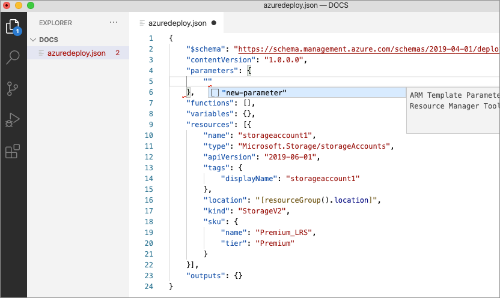Image resolution: width=500 pixels, height=298 pixels.
Task: Open the Source Control view icon
Action: [x=13, y=89]
